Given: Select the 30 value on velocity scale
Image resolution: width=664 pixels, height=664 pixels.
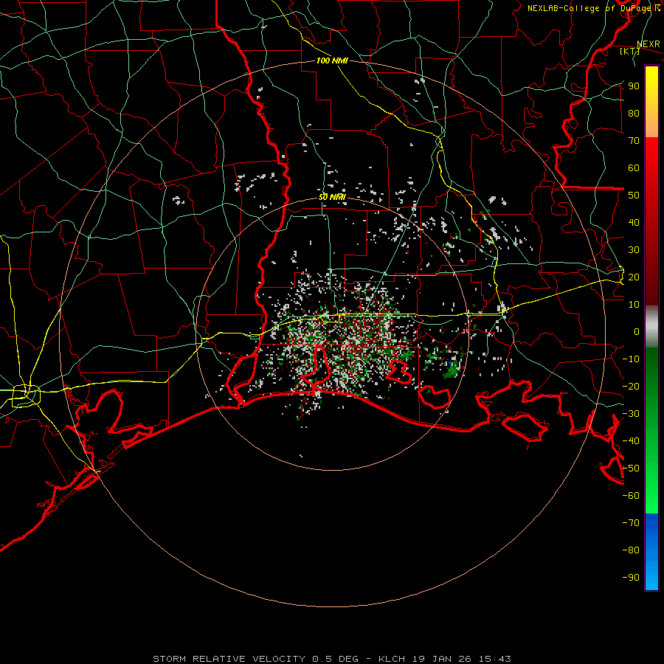Looking at the screenshot, I should [x=634, y=250].
